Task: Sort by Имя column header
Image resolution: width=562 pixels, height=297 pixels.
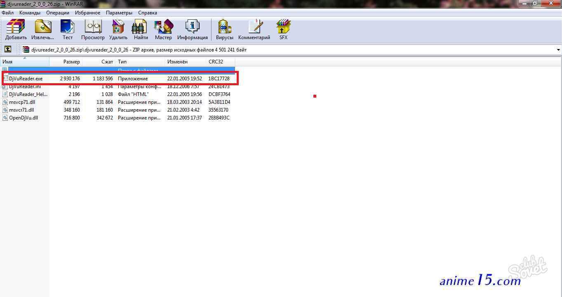Action: (x=25, y=62)
